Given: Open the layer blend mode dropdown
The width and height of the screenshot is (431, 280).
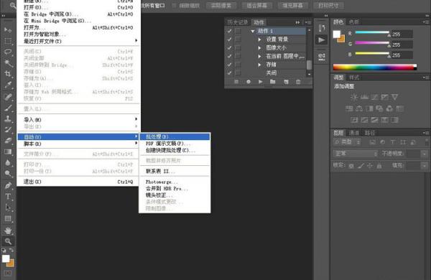Looking at the screenshot, I should click(356, 154).
